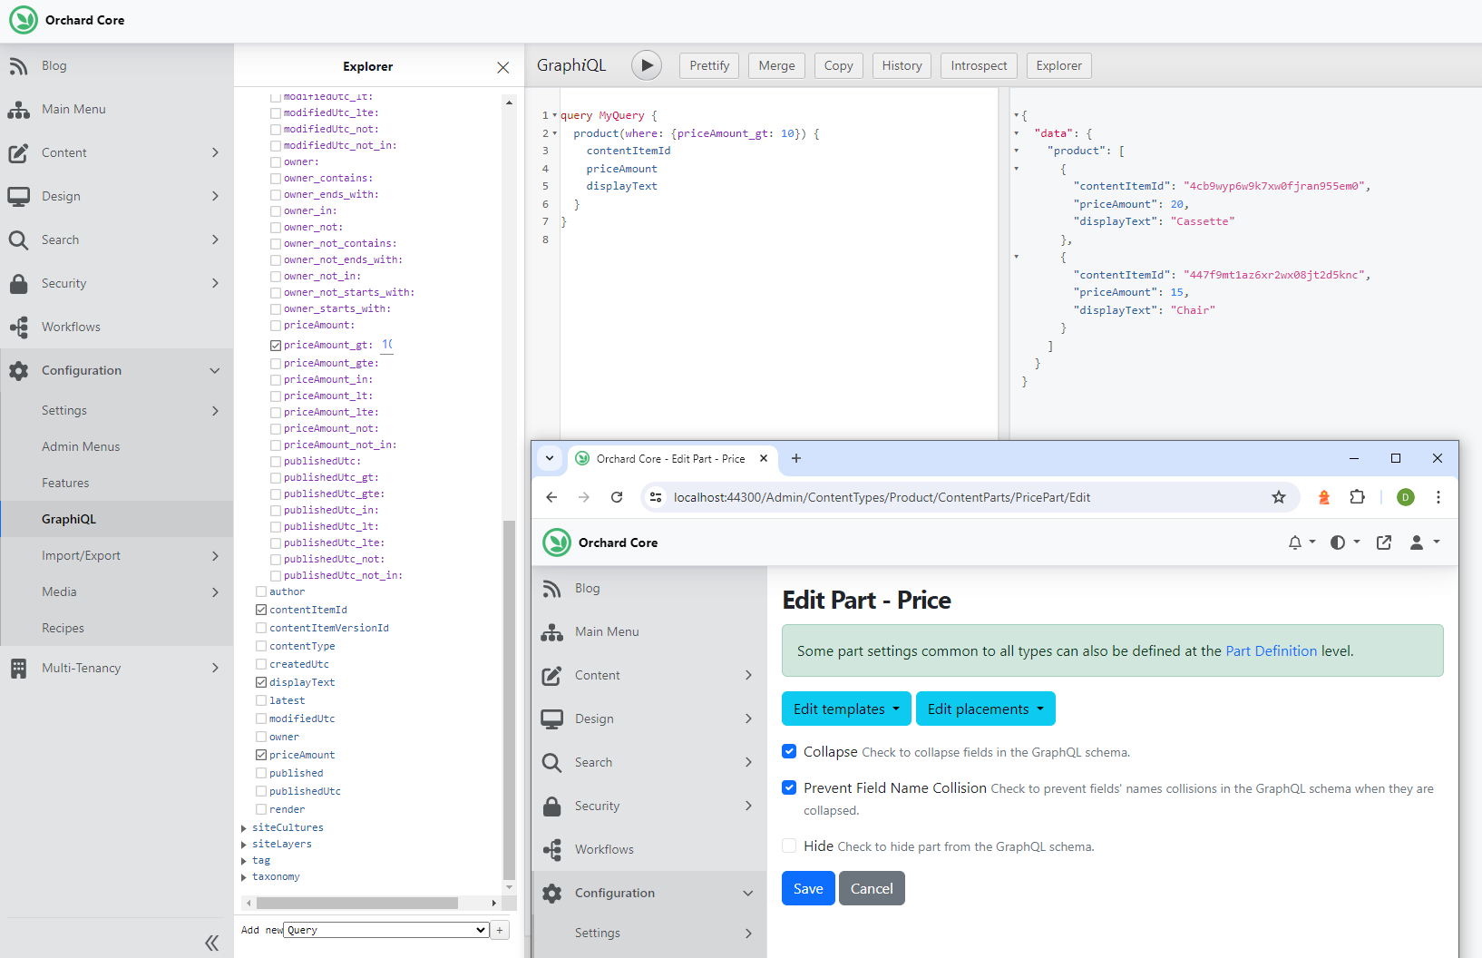Open the Add new Query type dropdown
Viewport: 1482px width, 958px height.
point(387,930)
